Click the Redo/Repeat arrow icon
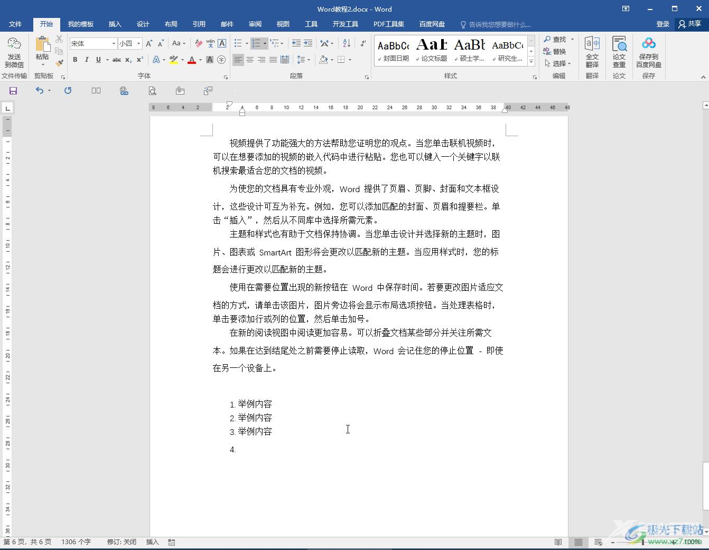Viewport: 709px width, 550px height. pyautogui.click(x=68, y=91)
